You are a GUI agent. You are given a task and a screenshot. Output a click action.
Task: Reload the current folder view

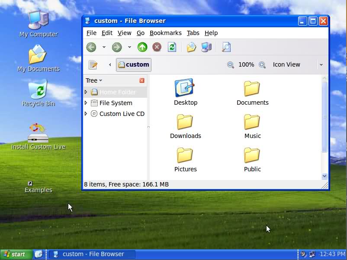pyautogui.click(x=172, y=47)
